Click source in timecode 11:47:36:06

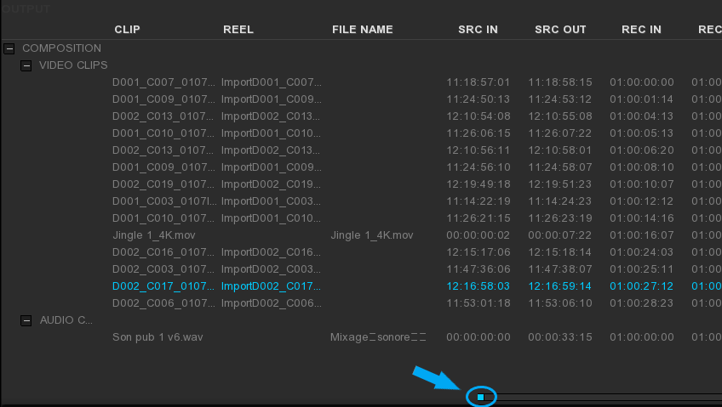[478, 269]
